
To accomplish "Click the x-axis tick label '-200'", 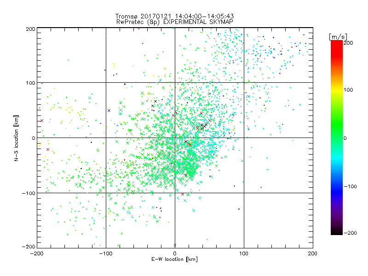I will tap(37, 253).
